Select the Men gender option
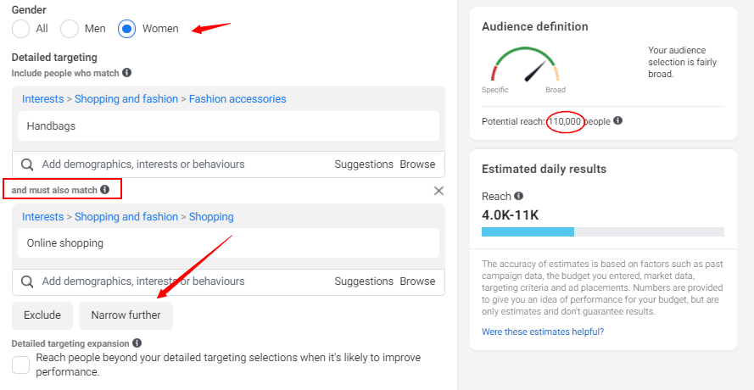The width and height of the screenshot is (754, 390). coord(70,29)
